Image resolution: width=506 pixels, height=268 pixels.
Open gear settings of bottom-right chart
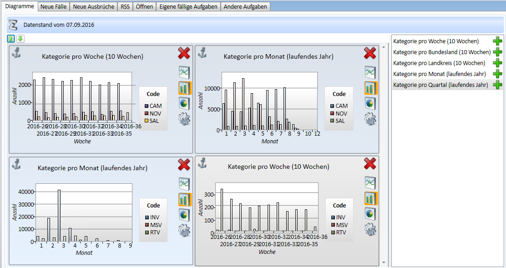tap(370, 229)
